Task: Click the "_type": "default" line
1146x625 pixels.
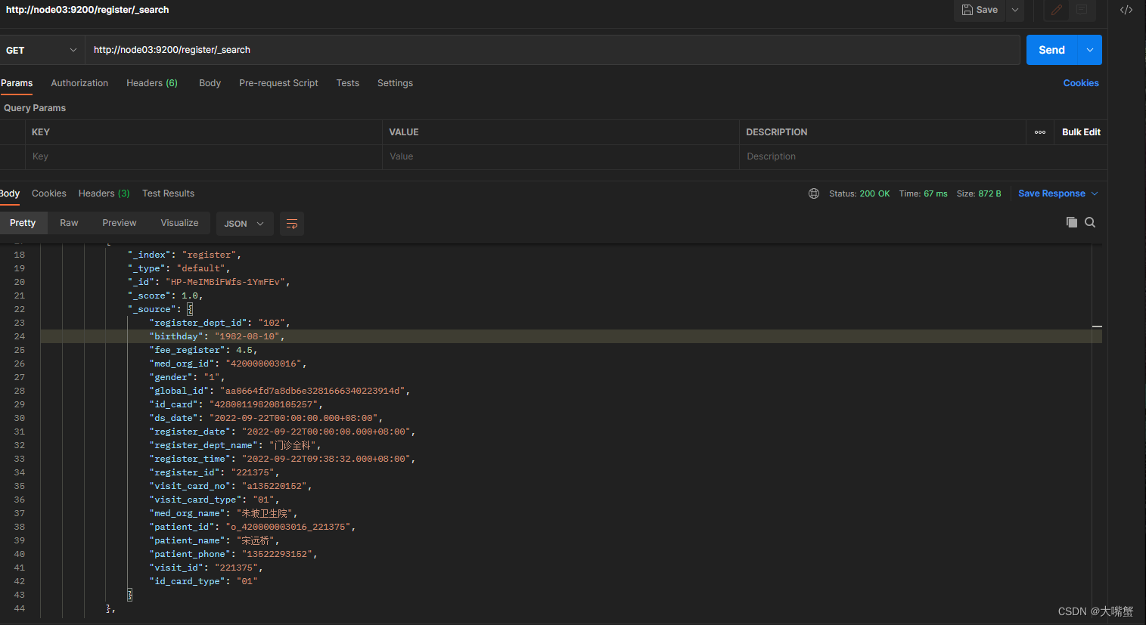Action: click(x=179, y=268)
